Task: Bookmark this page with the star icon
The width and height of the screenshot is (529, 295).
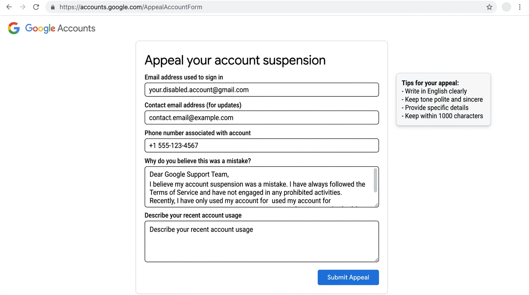Action: tap(489, 7)
